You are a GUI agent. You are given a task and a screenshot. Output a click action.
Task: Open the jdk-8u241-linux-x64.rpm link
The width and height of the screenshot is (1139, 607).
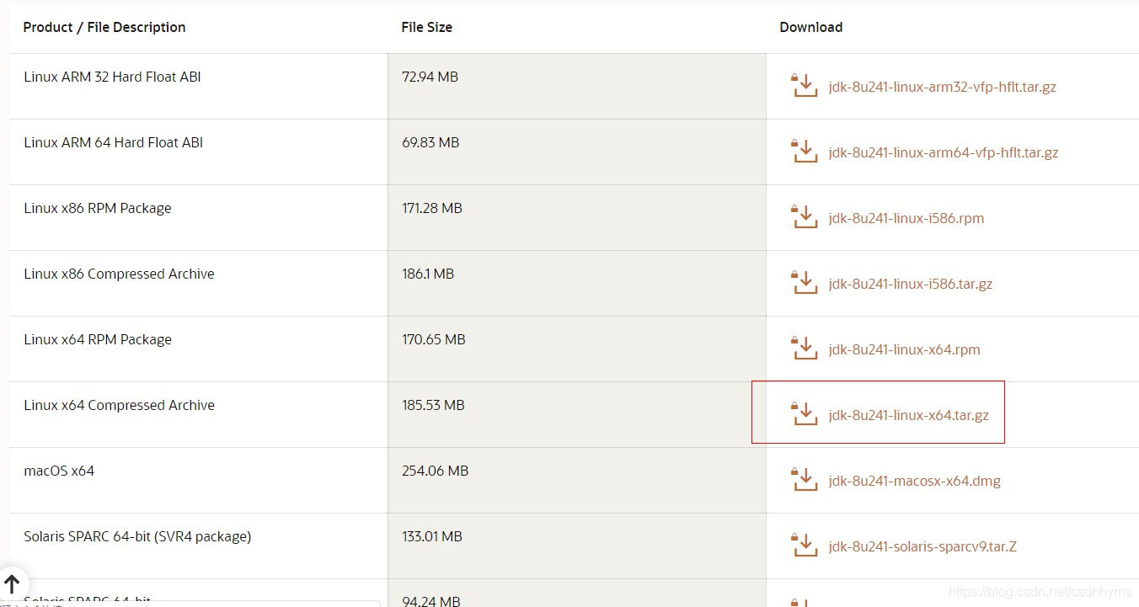click(904, 349)
